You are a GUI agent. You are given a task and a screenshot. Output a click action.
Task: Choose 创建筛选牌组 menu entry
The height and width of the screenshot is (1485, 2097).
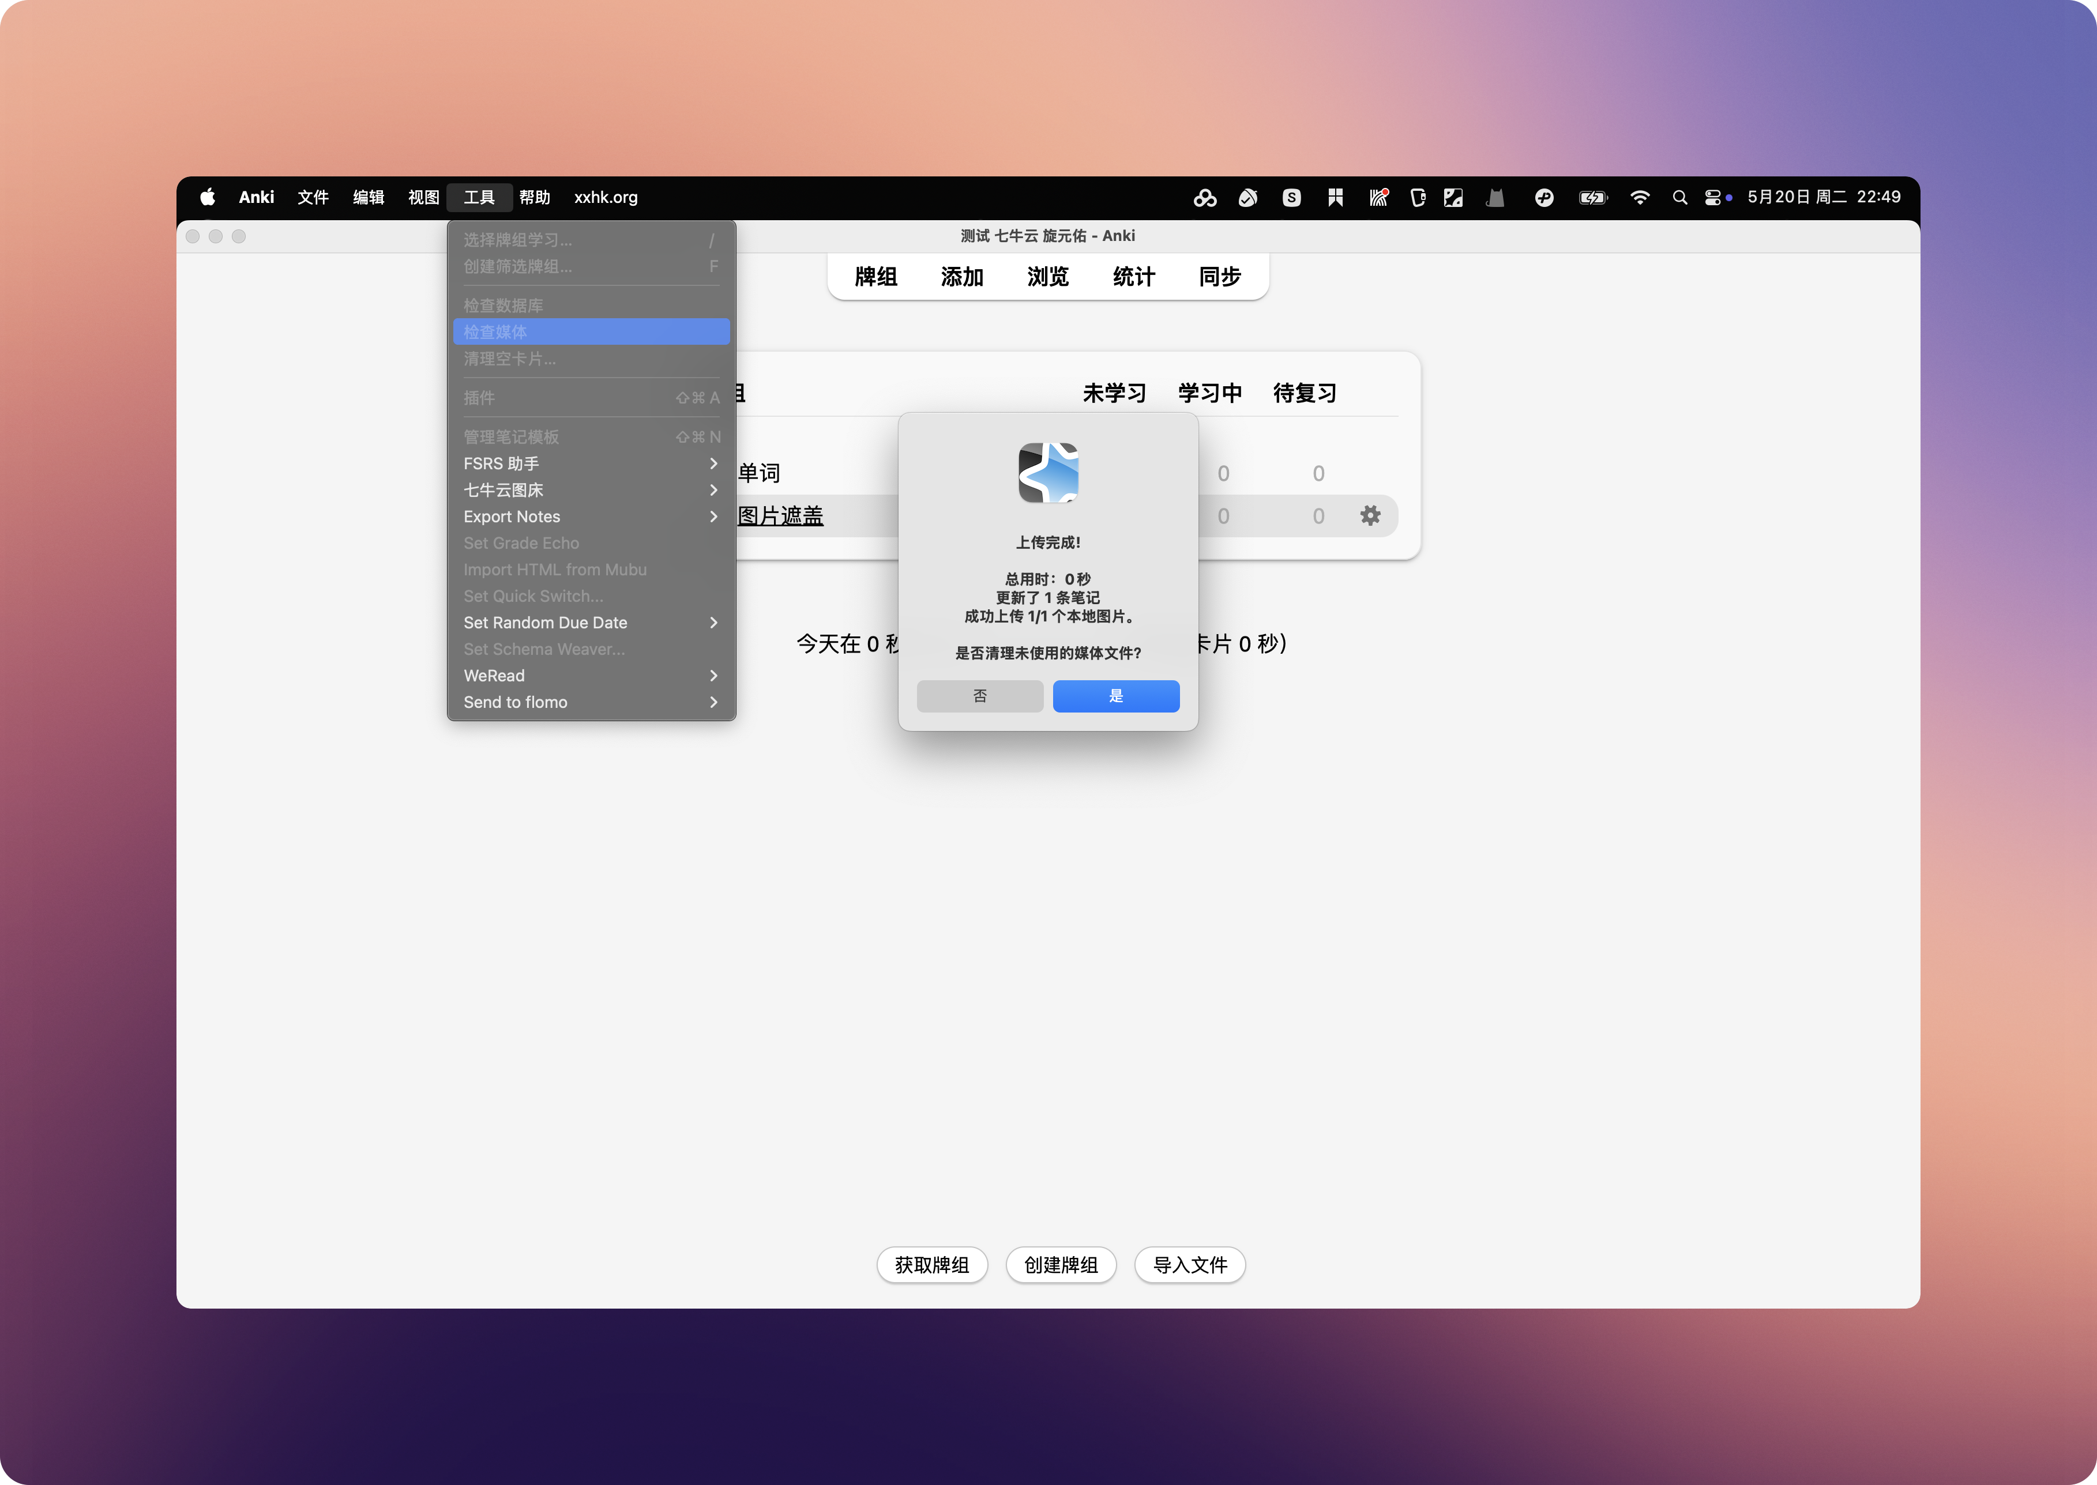point(591,266)
